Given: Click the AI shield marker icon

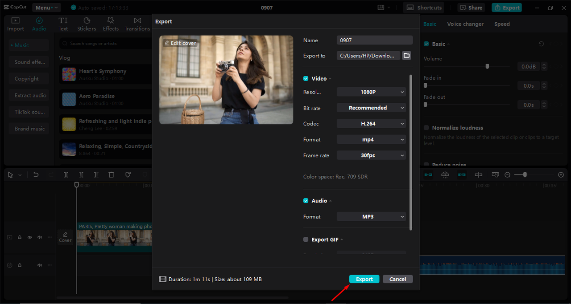Looking at the screenshot, I should tap(128, 175).
